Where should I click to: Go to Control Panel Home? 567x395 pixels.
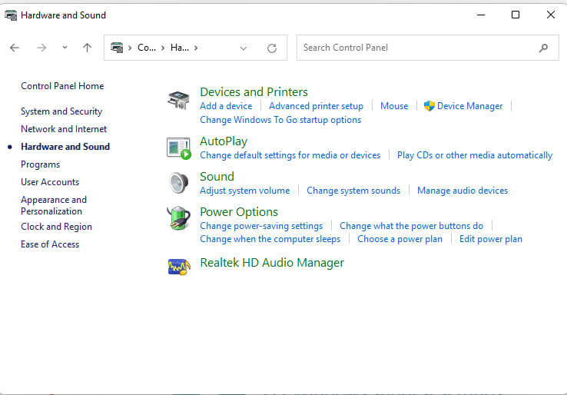pos(62,86)
